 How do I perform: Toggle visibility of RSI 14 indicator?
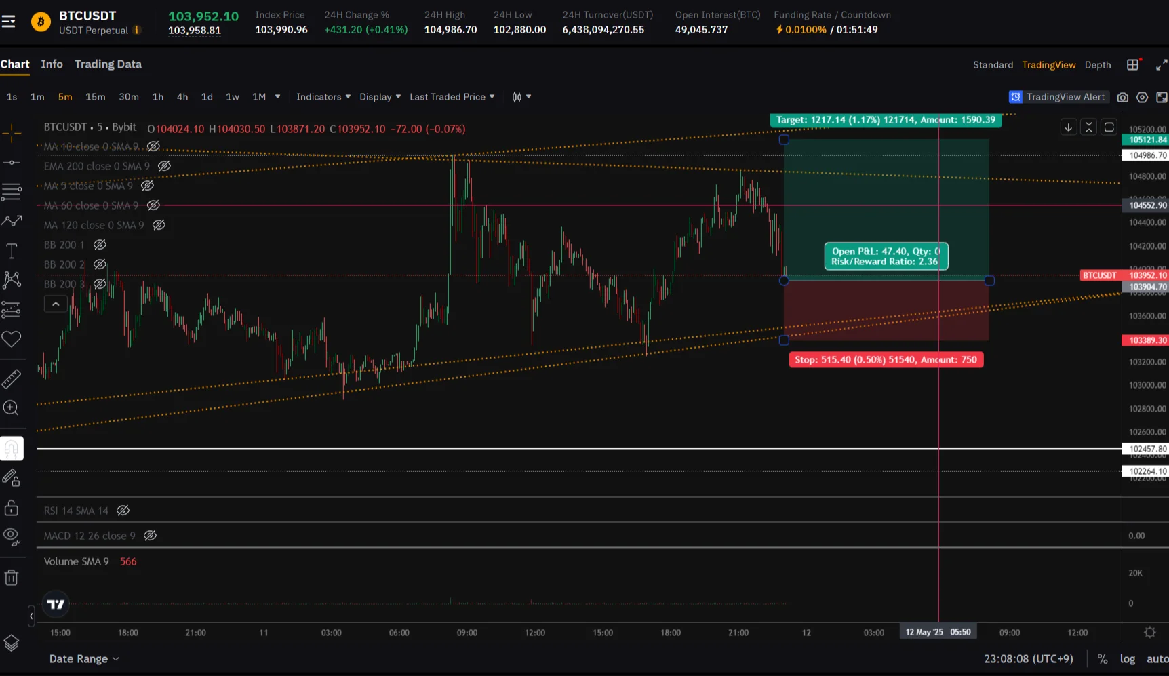(x=123, y=511)
